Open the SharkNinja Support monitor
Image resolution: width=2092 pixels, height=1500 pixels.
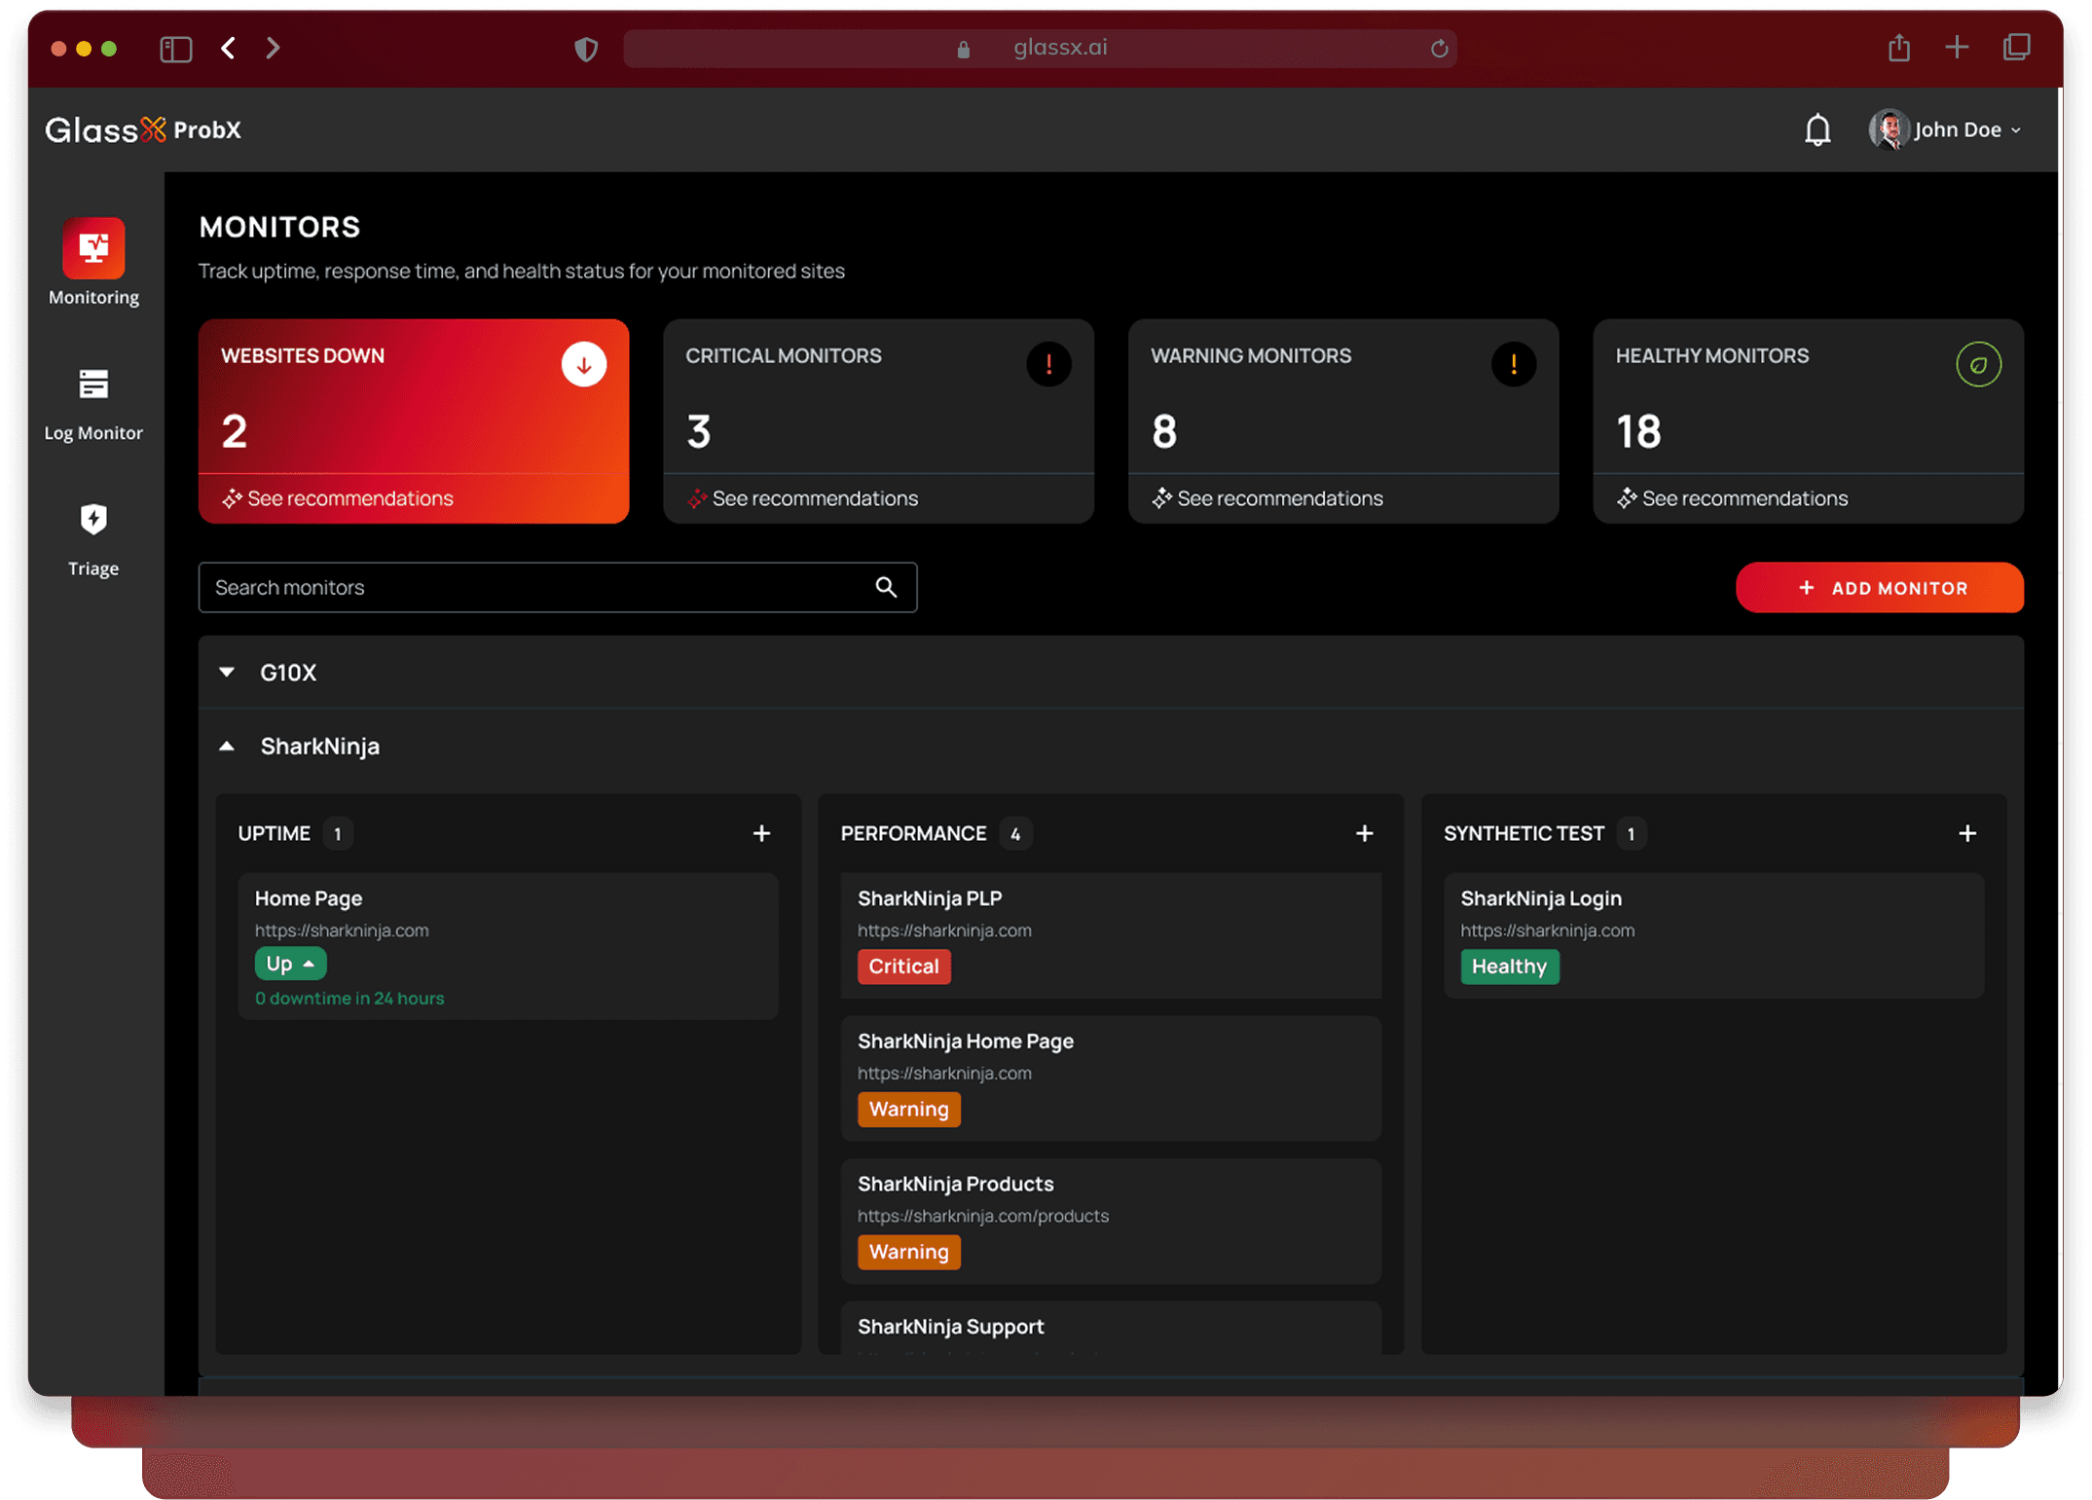(1111, 1328)
